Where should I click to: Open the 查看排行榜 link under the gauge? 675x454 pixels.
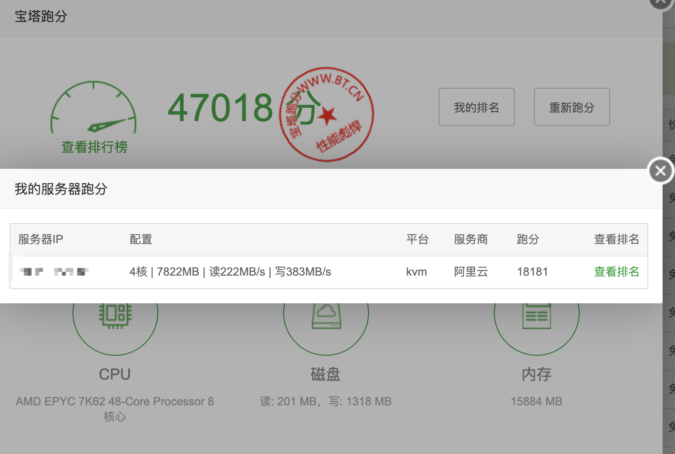94,147
